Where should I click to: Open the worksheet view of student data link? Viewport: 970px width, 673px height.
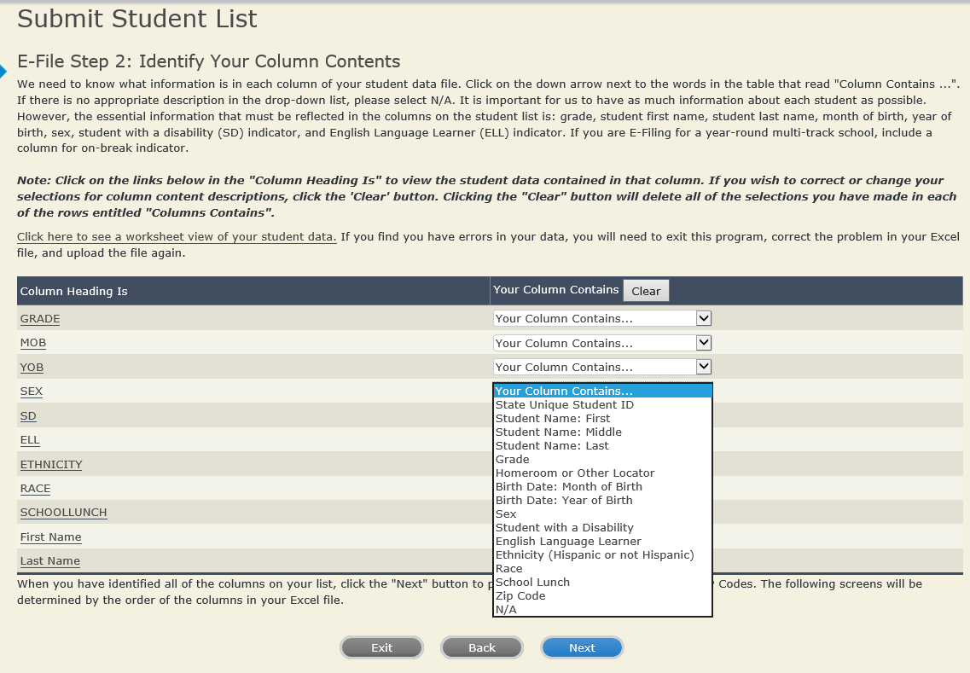(177, 236)
